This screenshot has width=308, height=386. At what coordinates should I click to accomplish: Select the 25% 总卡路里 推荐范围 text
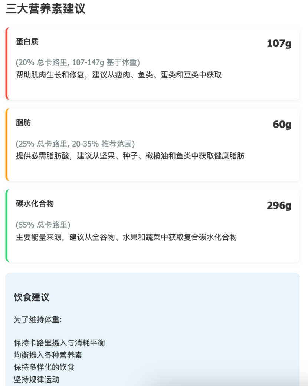click(75, 144)
